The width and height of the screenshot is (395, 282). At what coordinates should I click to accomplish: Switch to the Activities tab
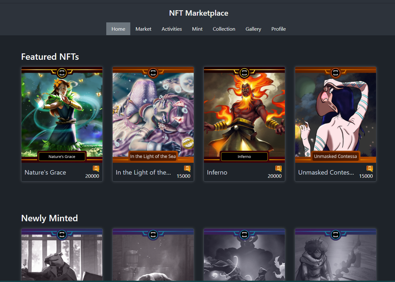coord(172,29)
